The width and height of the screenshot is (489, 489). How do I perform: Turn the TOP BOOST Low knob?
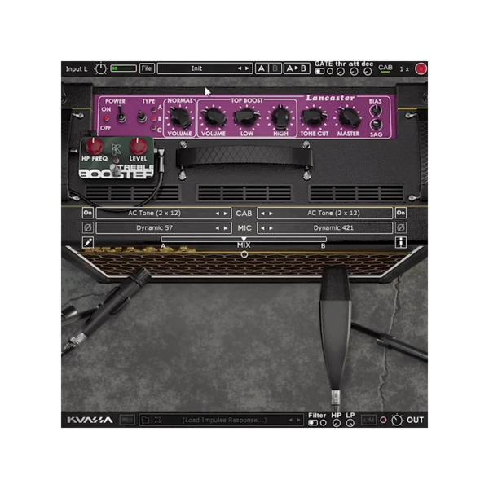point(247,117)
